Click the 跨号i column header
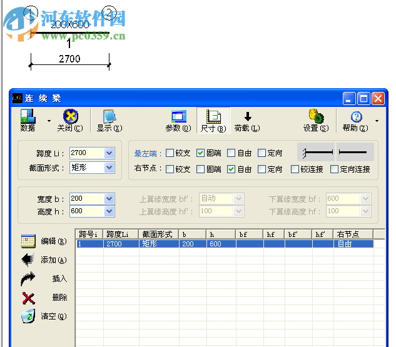The width and height of the screenshot is (396, 347). pos(89,234)
